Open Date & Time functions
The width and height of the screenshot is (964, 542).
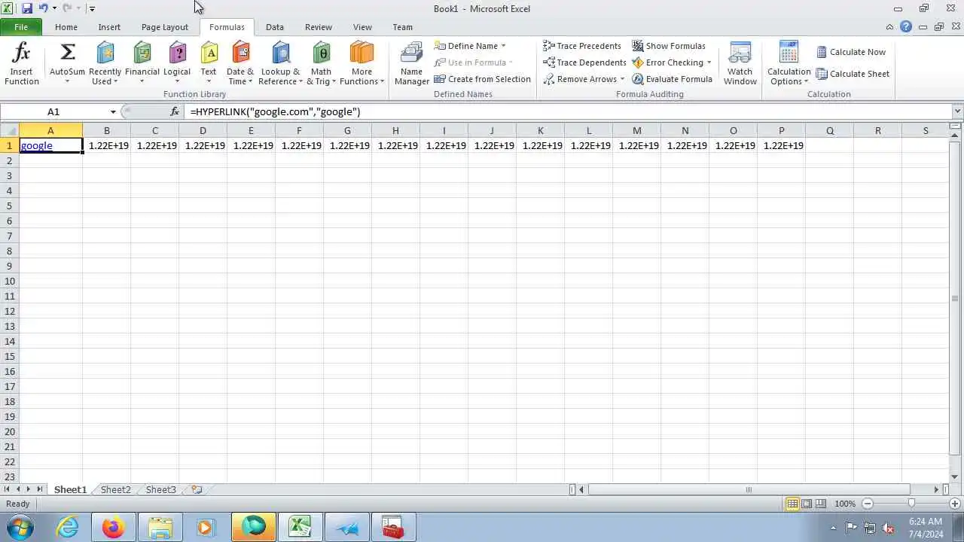pos(240,64)
